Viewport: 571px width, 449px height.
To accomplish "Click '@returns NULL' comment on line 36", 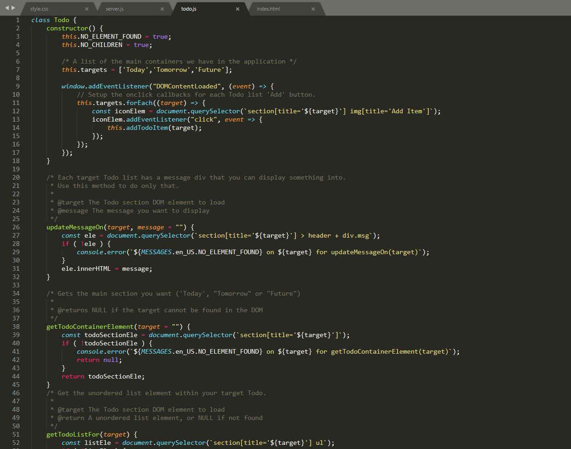I will click(x=82, y=310).
